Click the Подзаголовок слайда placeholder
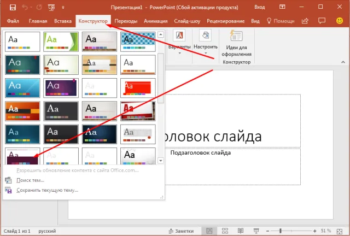Image resolution: width=350 pixels, height=236 pixels. tap(201, 153)
